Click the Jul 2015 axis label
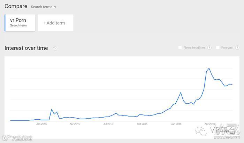 [108, 124]
